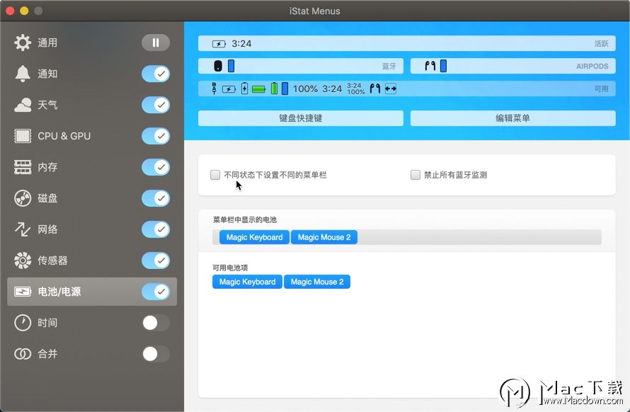
Task: Switch off the 内存 toggle
Action: click(x=156, y=167)
